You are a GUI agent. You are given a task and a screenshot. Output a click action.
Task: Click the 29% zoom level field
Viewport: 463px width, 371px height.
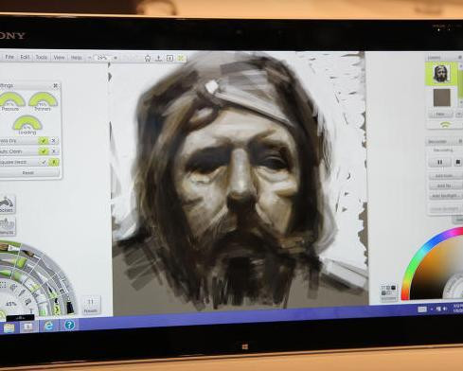tap(102, 58)
